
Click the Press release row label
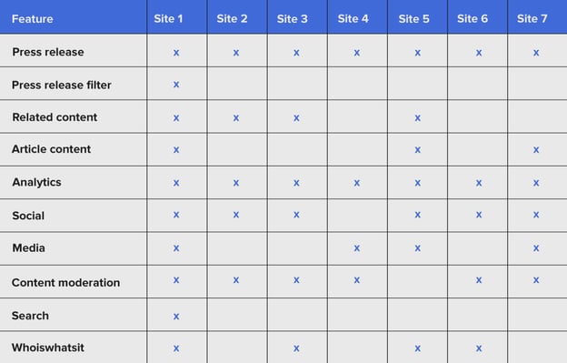(x=48, y=52)
